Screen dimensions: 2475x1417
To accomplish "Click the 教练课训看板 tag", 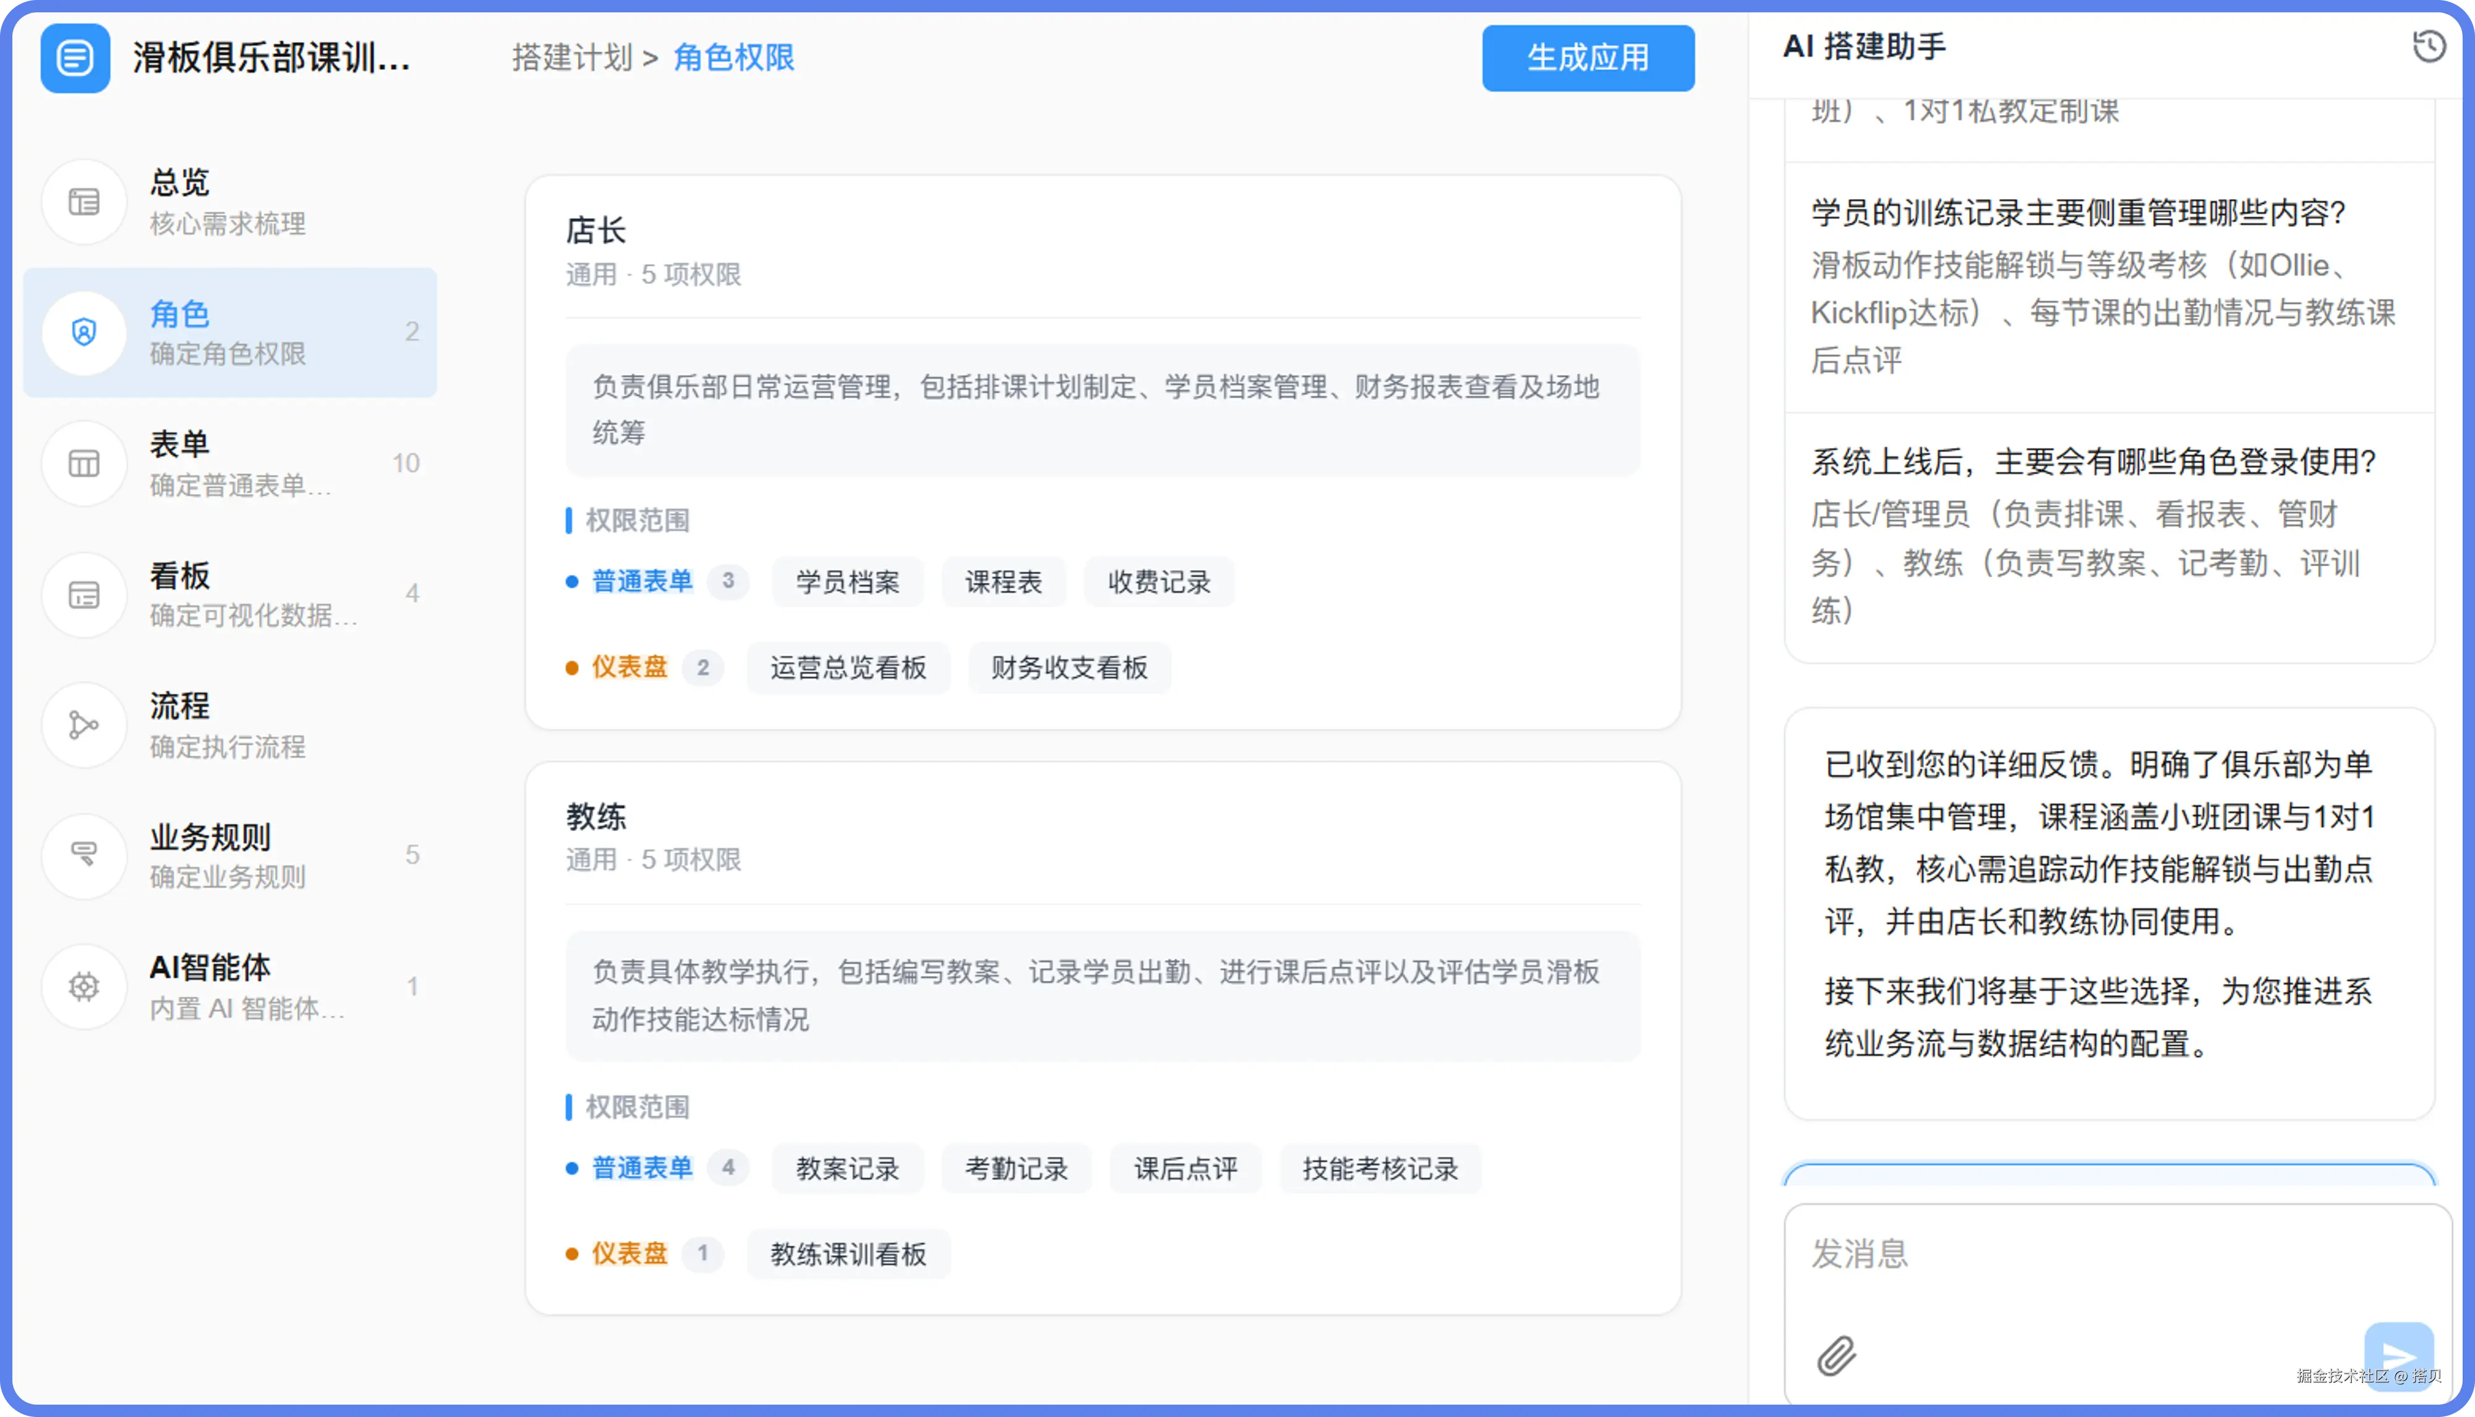I will [848, 1254].
